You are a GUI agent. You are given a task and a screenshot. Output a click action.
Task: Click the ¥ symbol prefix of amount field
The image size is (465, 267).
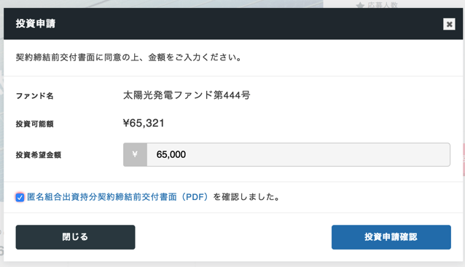coord(135,154)
